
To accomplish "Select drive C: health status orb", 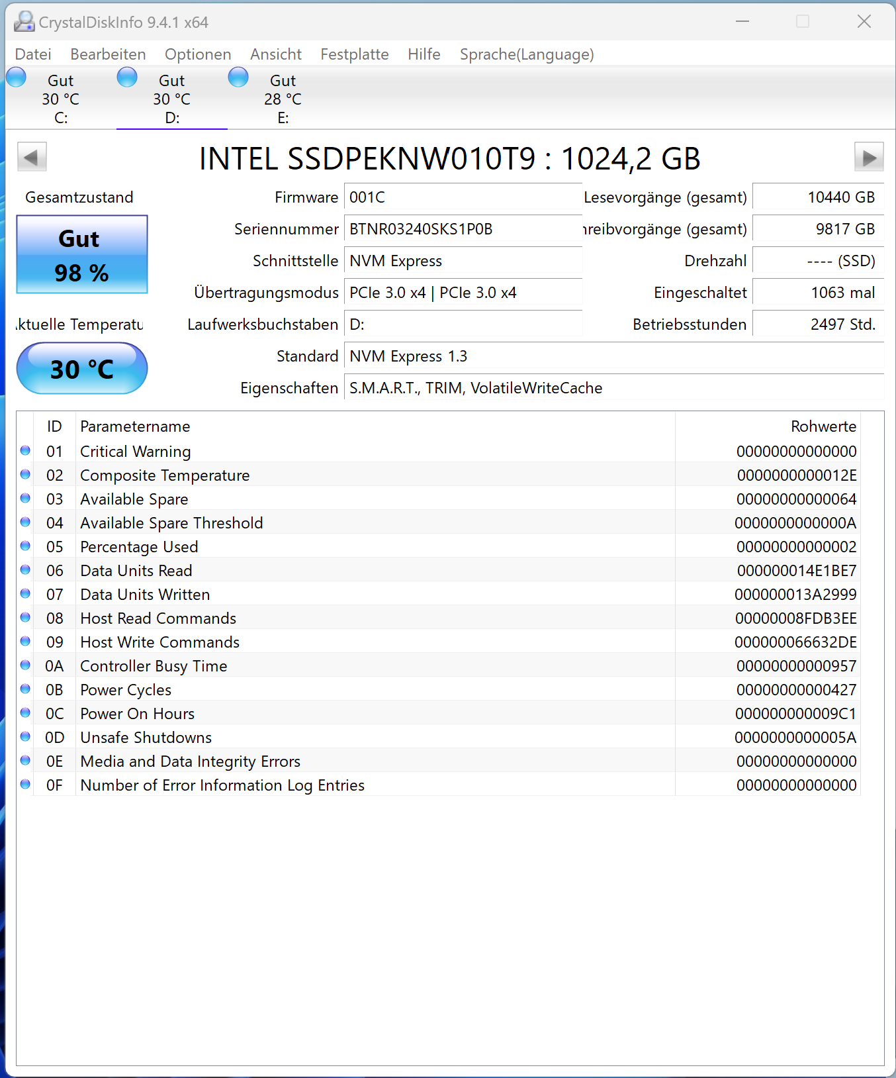I will 16,77.
